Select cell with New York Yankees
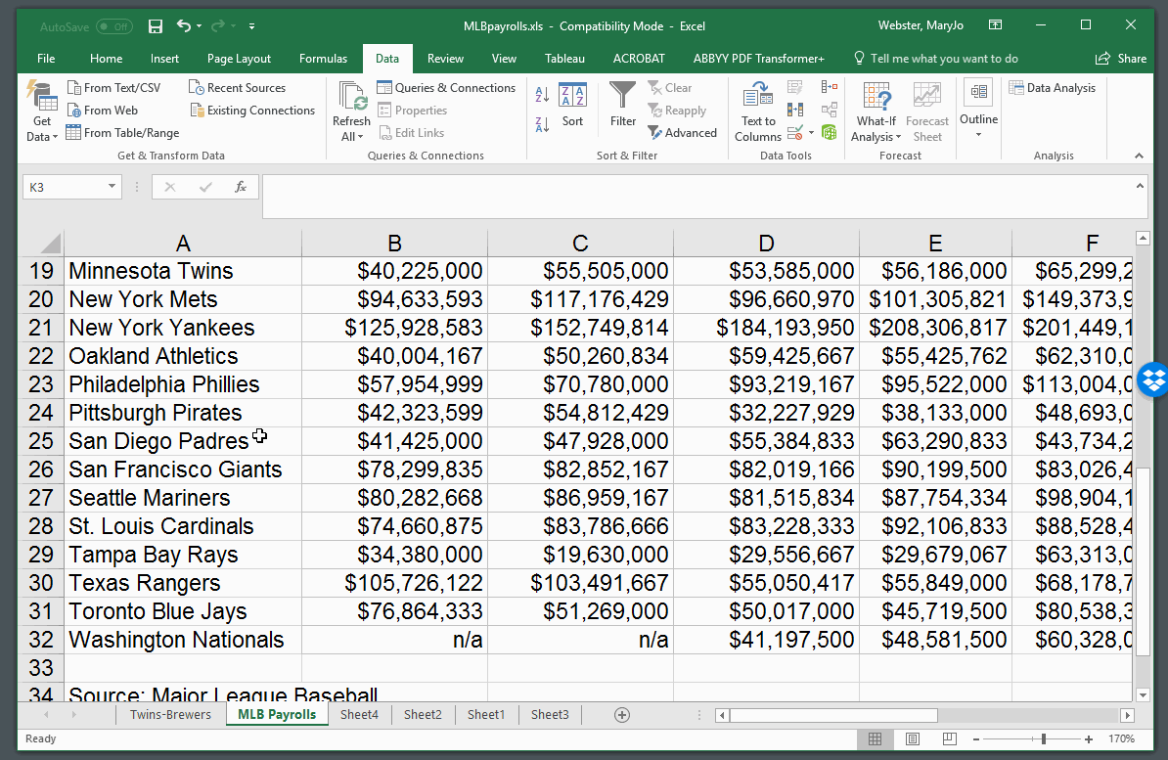1168x760 pixels. coord(183,328)
